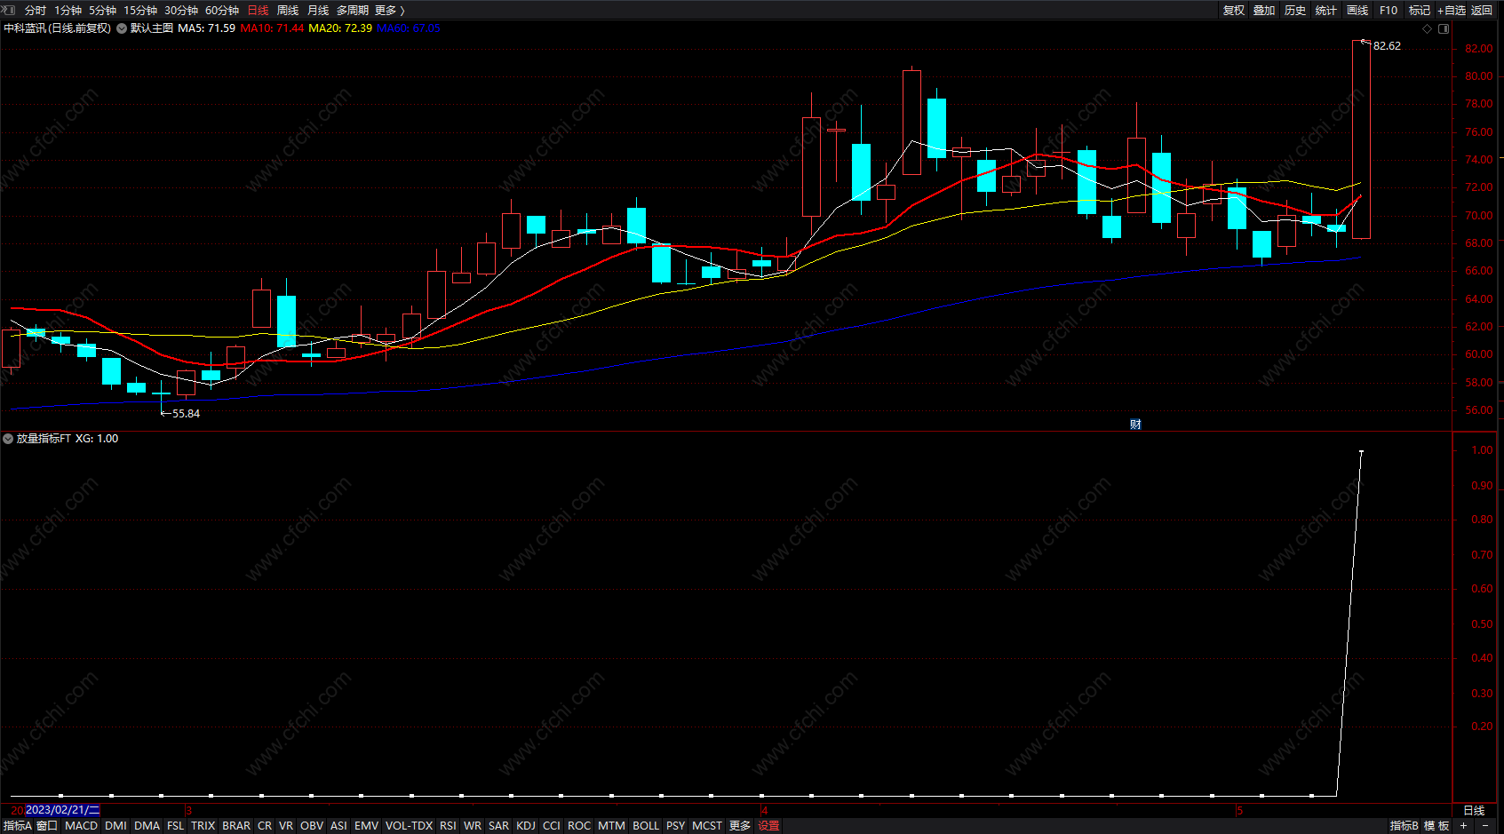
Task: Select the 指标B tab at bottom right
Action: [x=1404, y=826]
